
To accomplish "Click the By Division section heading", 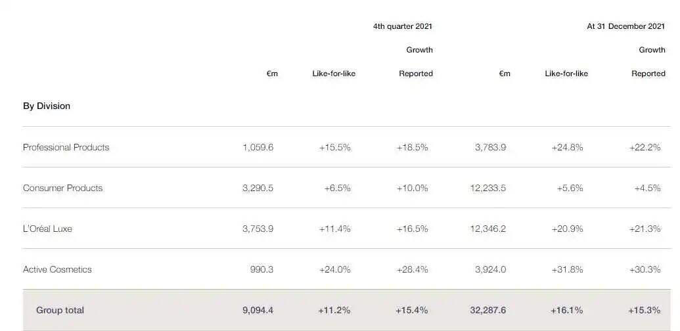I will point(47,106).
